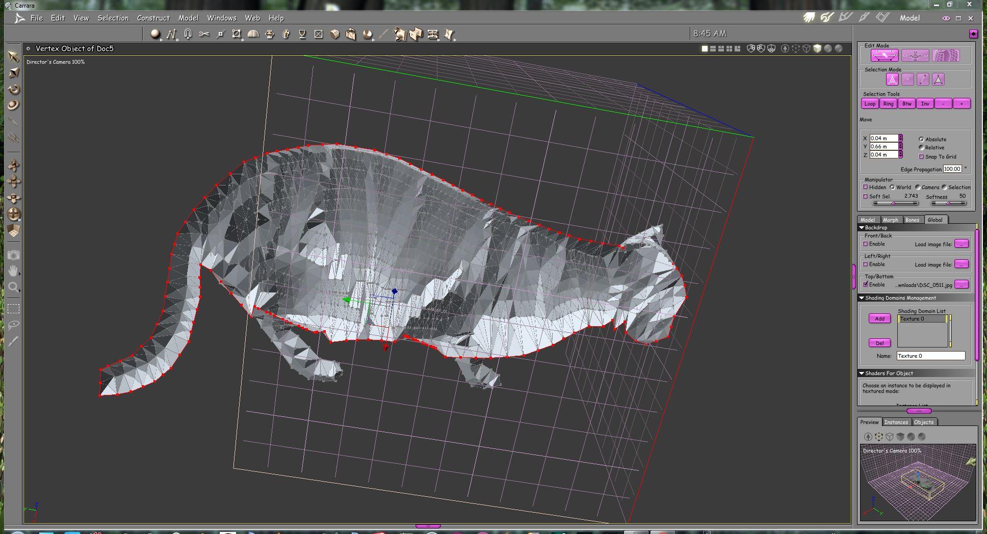Viewport: 987px width, 534px height.
Task: Enable the Soft Sel. checkbox
Action: pyautogui.click(x=865, y=196)
